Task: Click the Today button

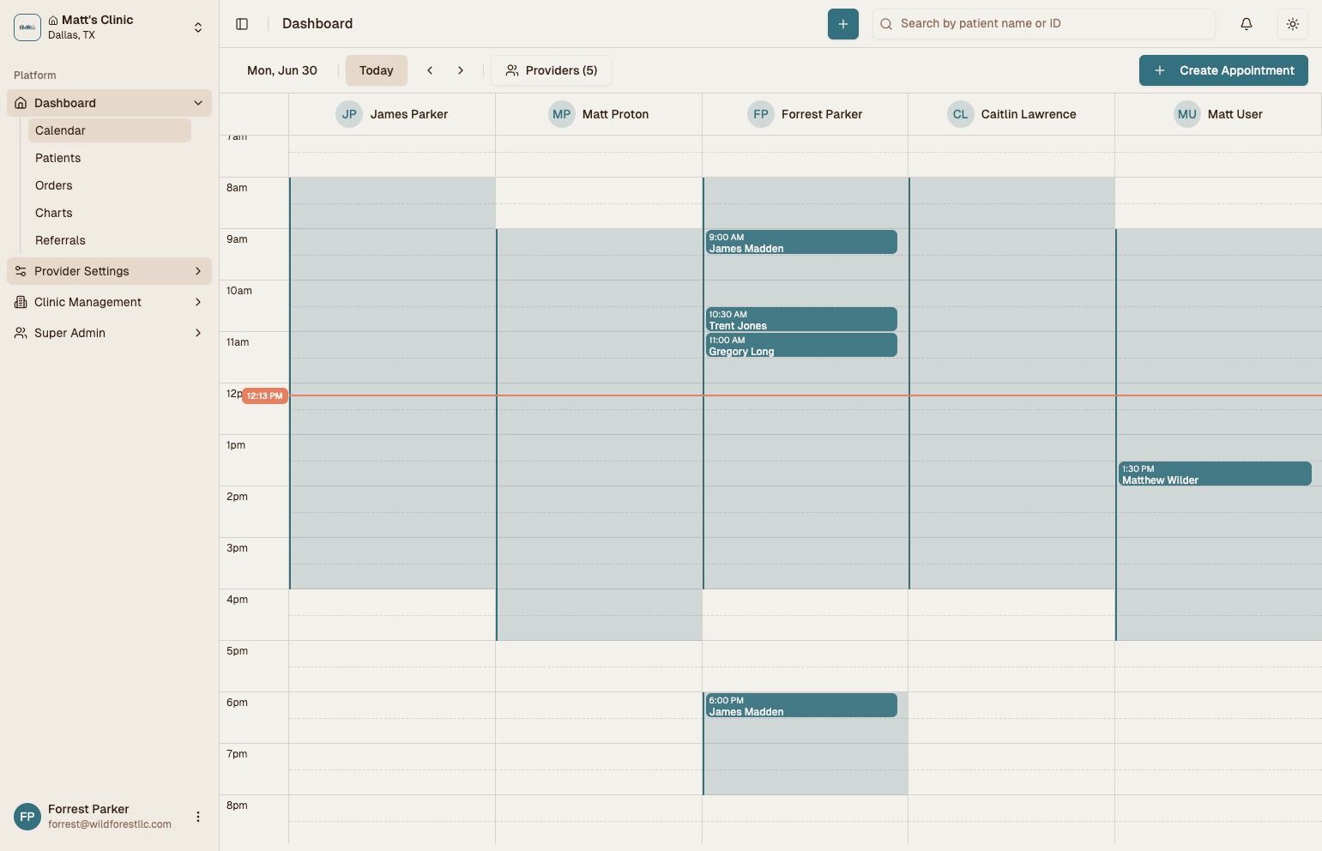Action: (376, 70)
